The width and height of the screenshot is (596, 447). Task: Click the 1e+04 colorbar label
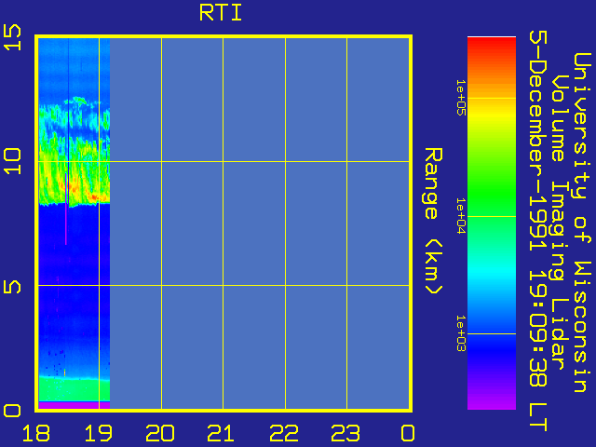461,216
